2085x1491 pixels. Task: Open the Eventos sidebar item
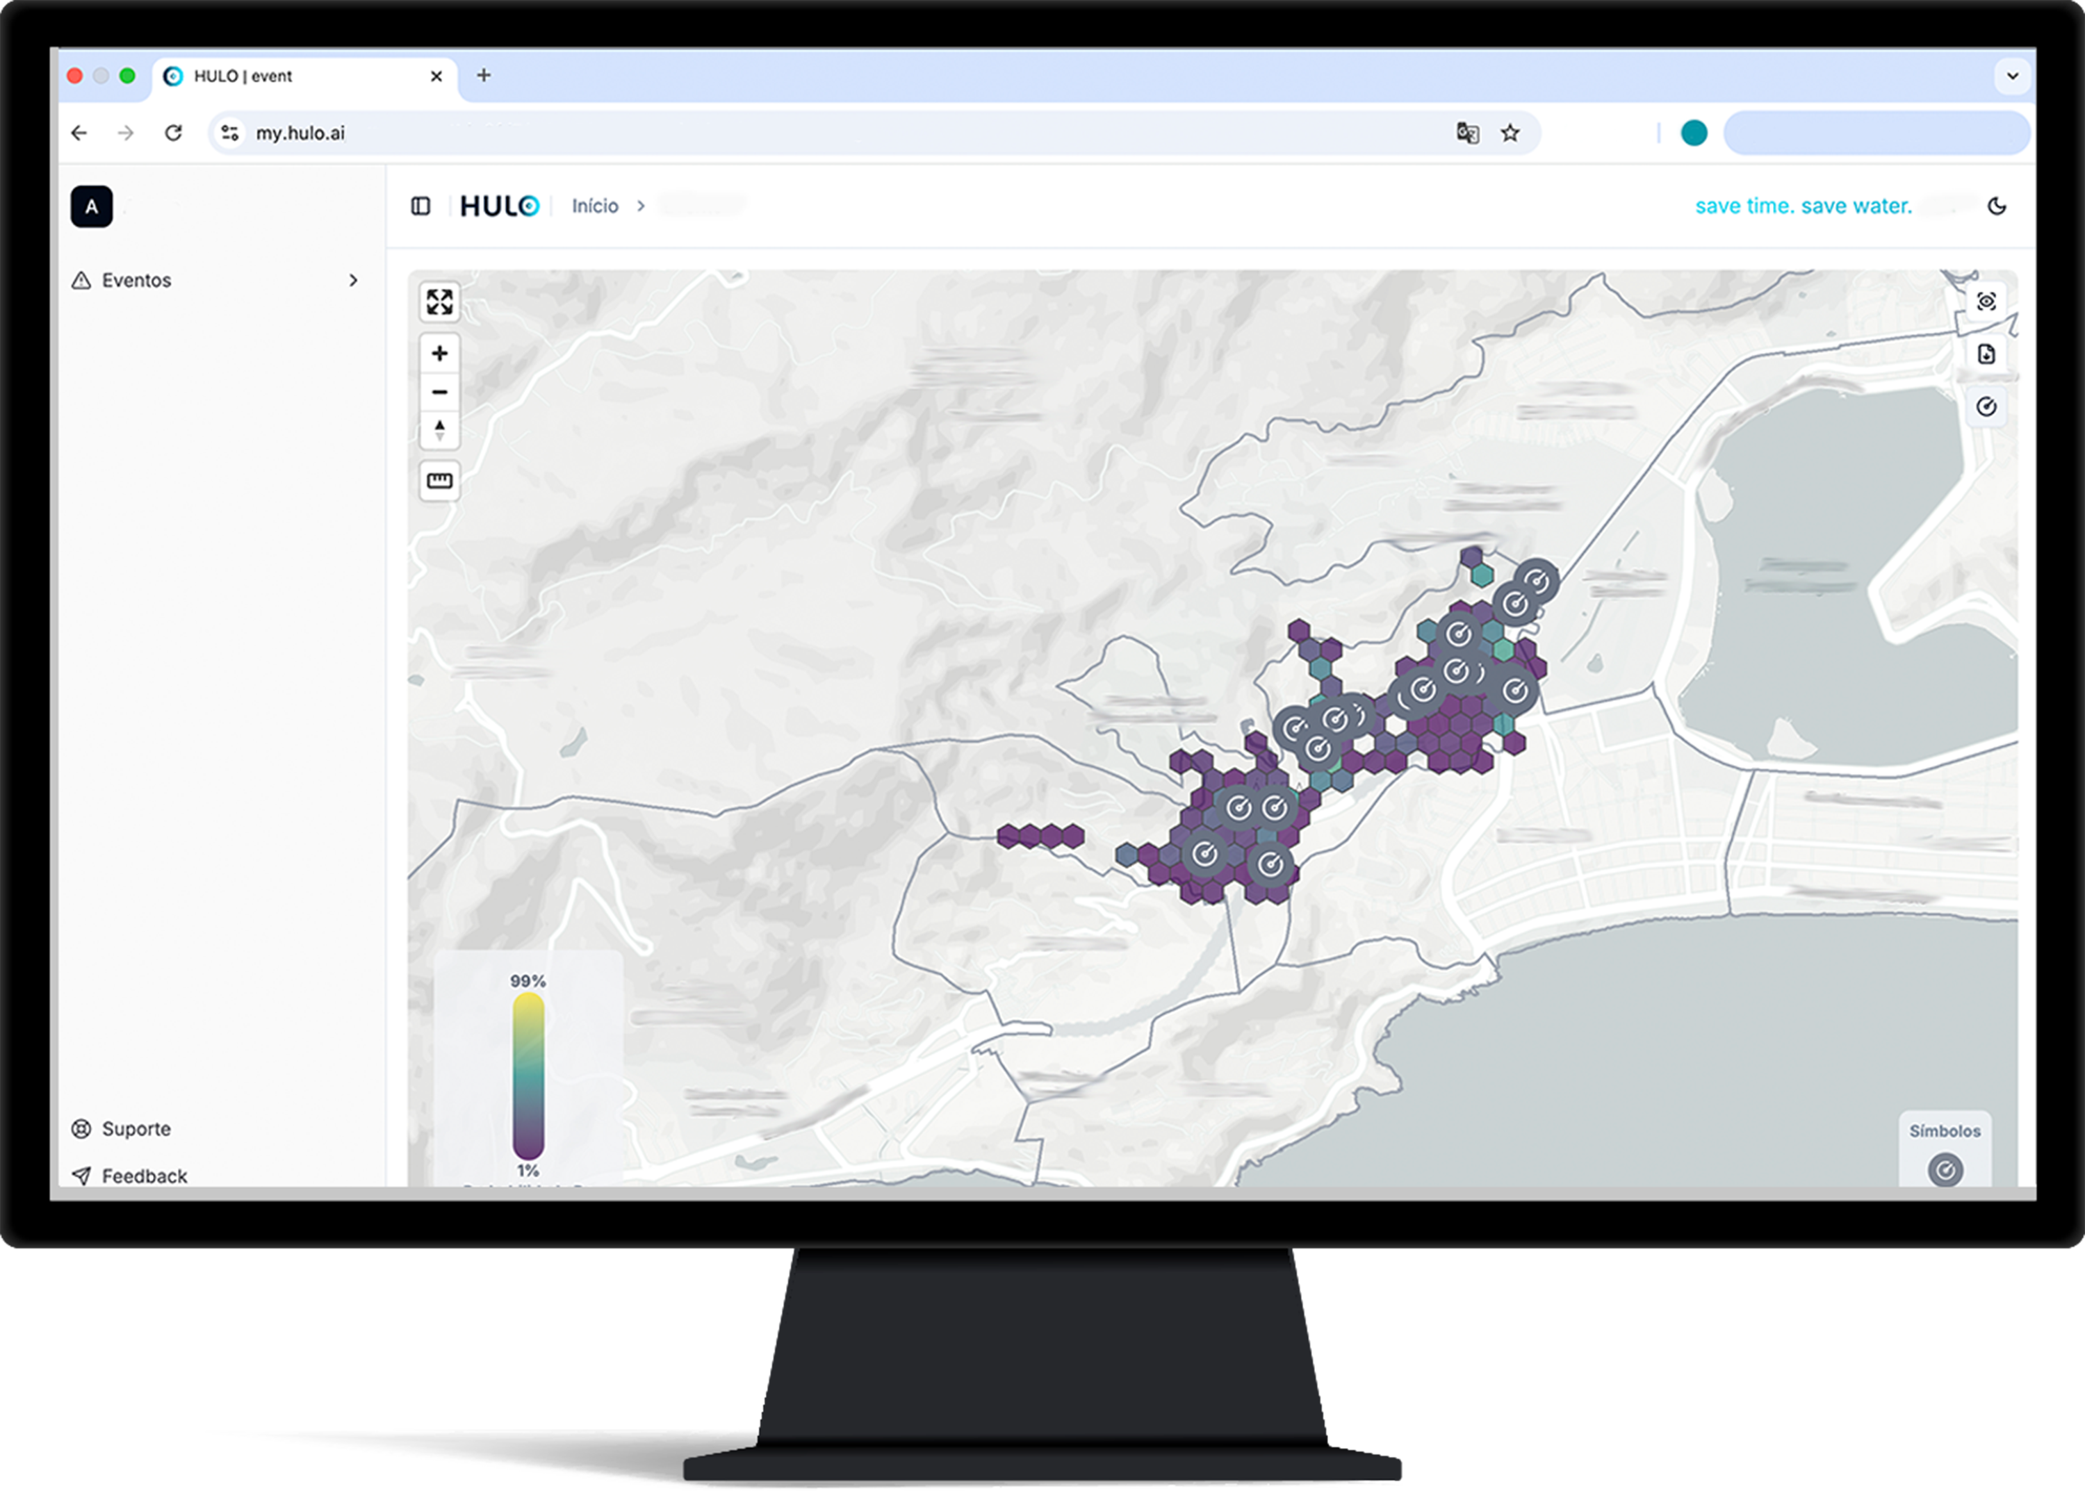tap(136, 281)
